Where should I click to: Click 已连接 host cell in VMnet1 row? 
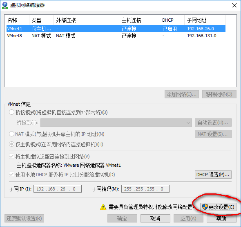(129, 29)
